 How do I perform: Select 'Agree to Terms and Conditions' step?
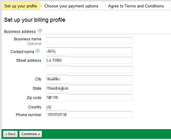136,6
